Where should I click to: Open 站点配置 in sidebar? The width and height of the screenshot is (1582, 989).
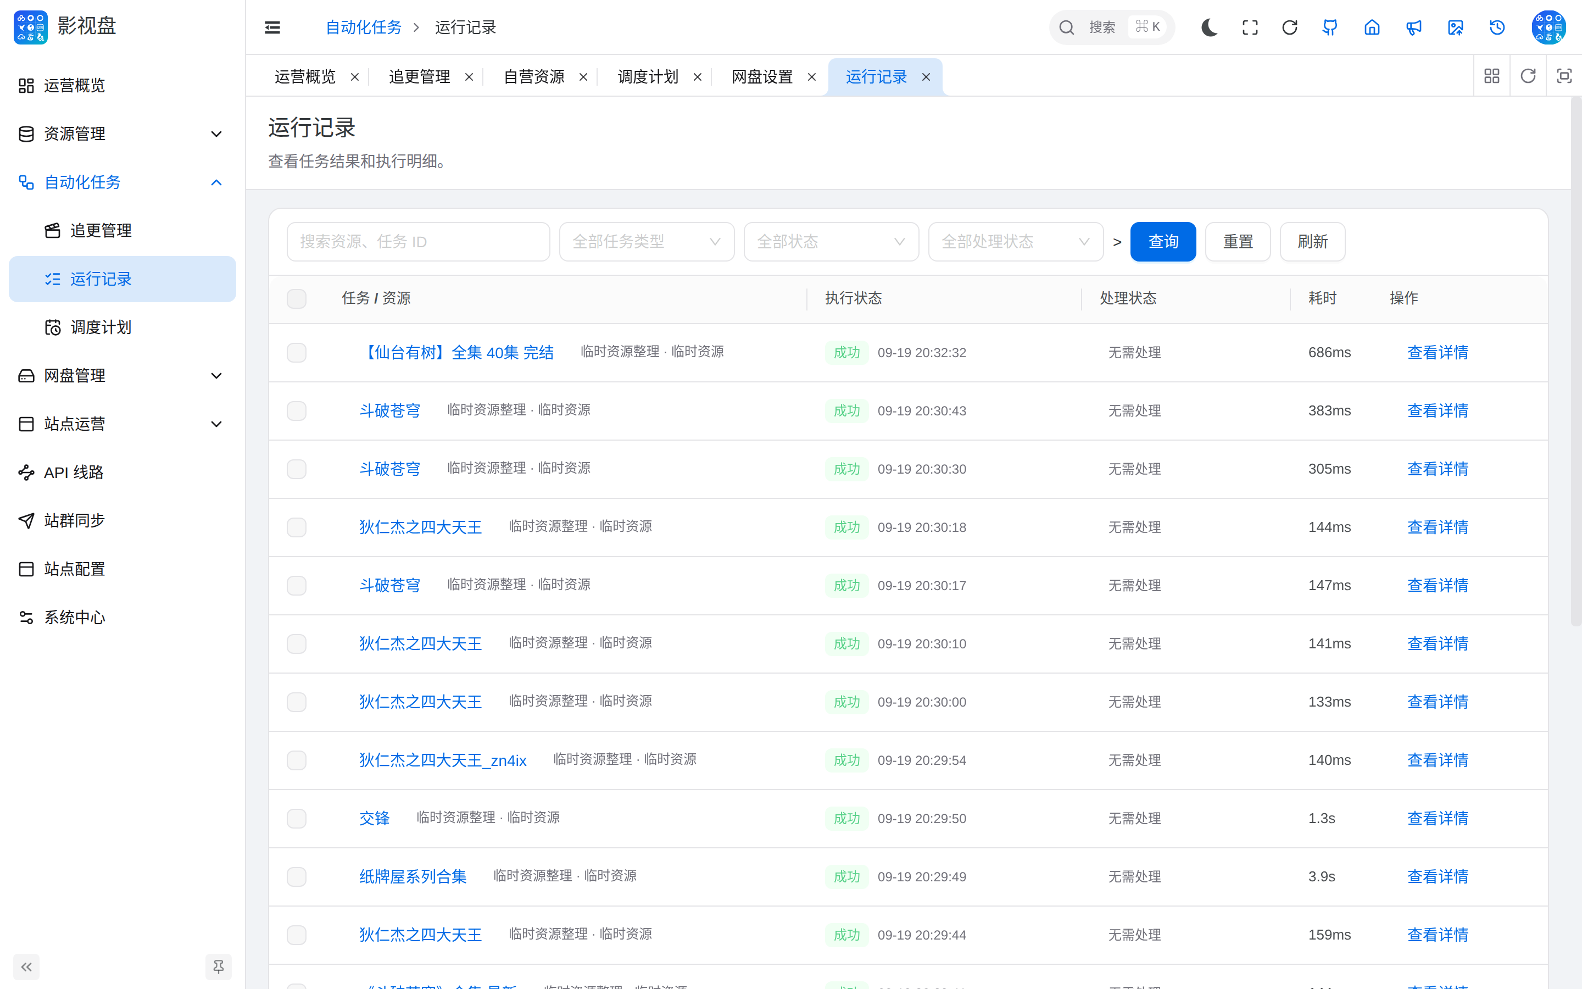(122, 569)
